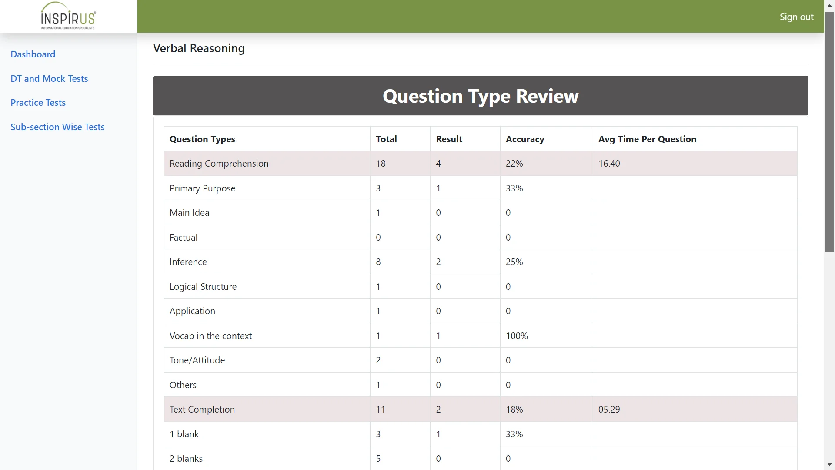Image resolution: width=835 pixels, height=470 pixels.
Task: Click Primary Purpose accuracy 33%
Action: [514, 188]
